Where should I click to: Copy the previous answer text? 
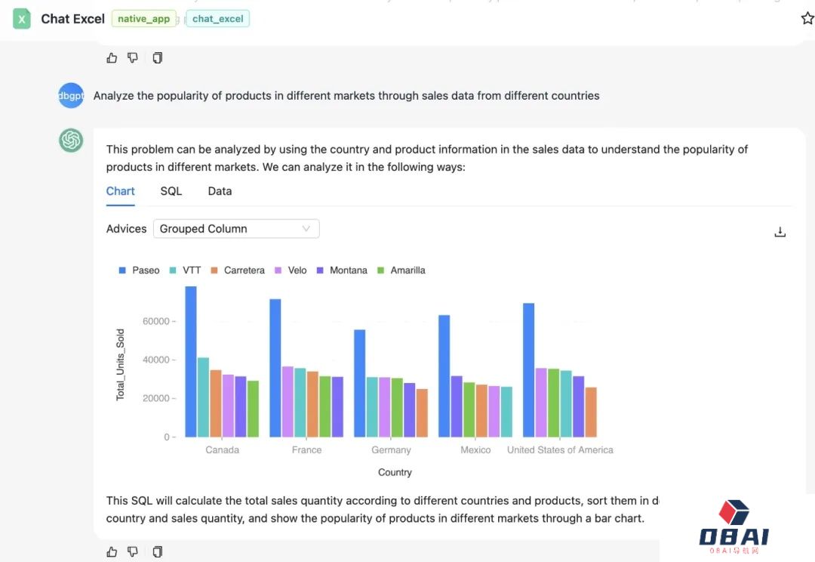tap(157, 57)
